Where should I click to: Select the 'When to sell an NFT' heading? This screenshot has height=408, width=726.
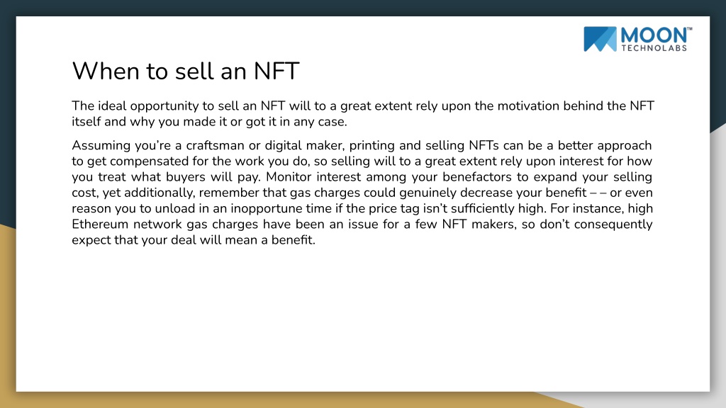186,71
